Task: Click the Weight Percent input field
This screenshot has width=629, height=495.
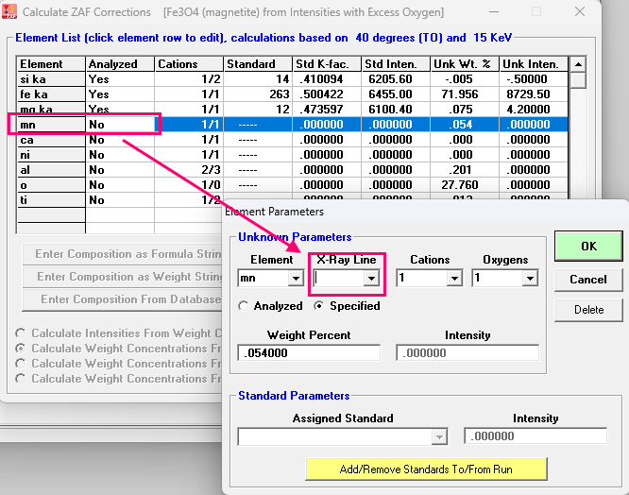Action: tap(309, 352)
